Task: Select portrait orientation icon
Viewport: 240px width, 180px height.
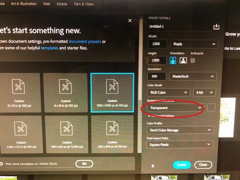Action: click(173, 60)
